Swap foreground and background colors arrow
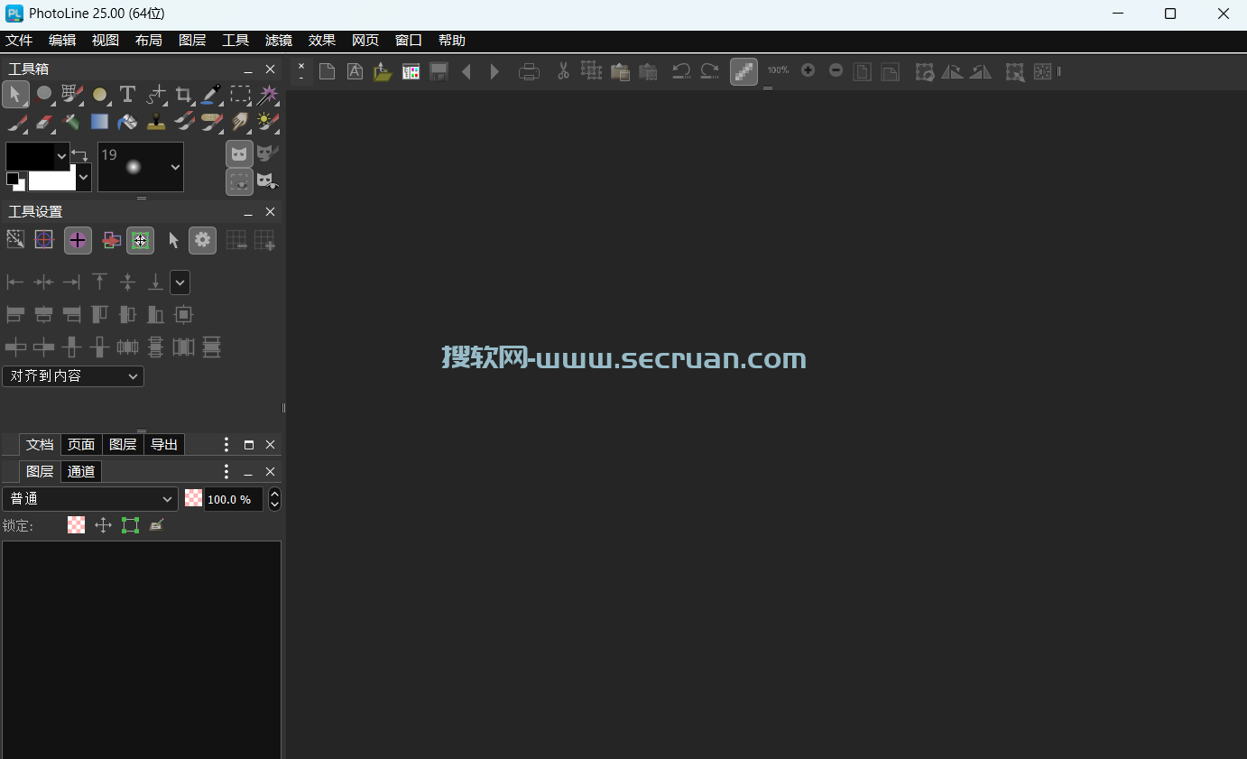 79,156
